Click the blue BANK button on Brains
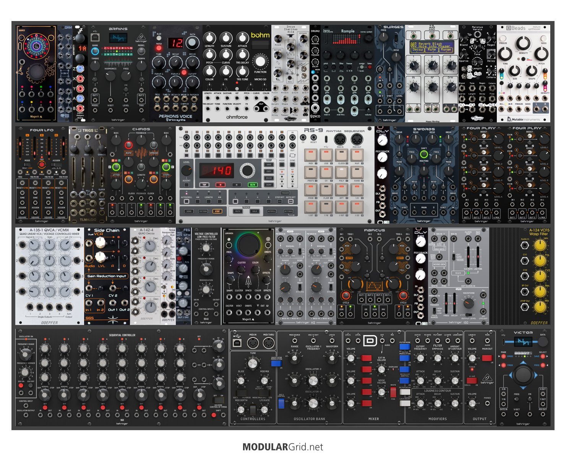This screenshot has width=566, height=455. pyautogui.click(x=95, y=51)
